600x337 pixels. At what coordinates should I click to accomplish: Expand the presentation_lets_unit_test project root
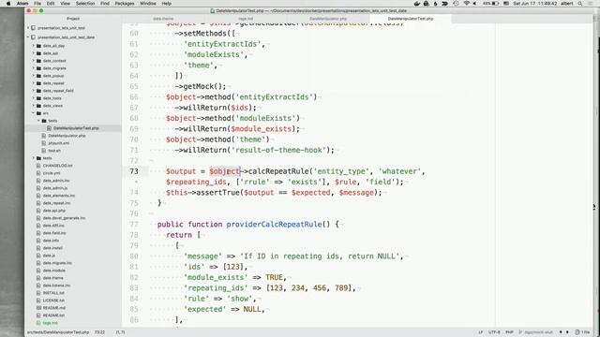tap(28, 28)
